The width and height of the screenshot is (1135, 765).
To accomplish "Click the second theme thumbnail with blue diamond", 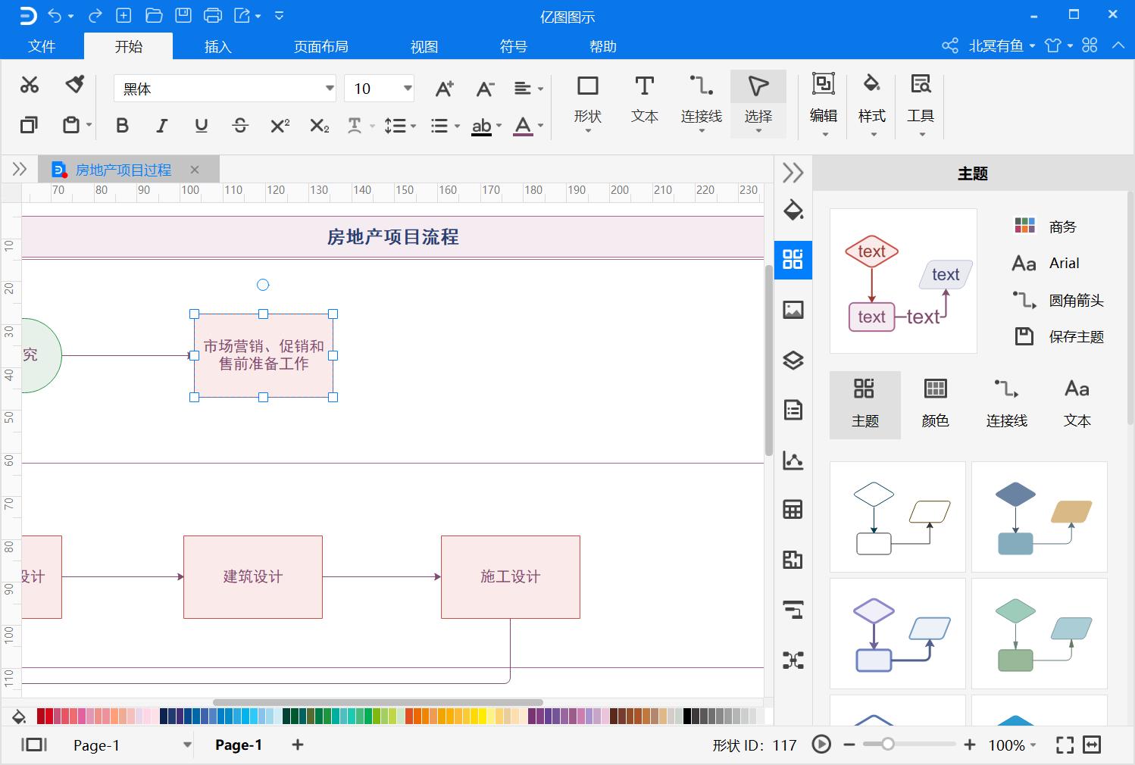I will tap(1039, 517).
